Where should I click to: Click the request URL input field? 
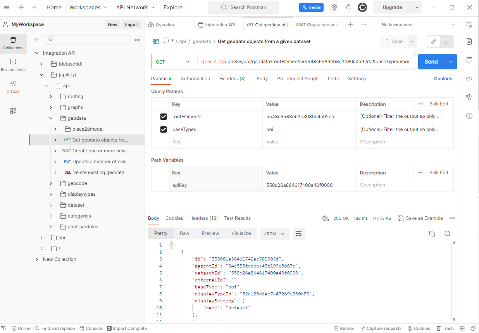[306, 62]
